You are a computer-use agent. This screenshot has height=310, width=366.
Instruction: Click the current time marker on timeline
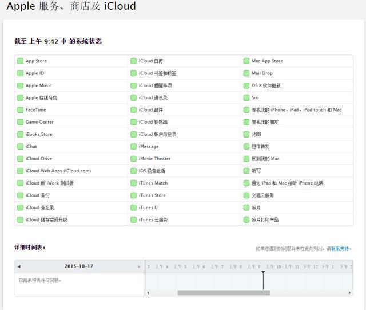[x=263, y=280]
